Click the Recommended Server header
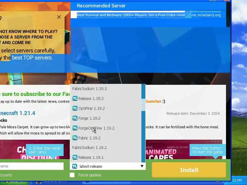 (x=101, y=6)
